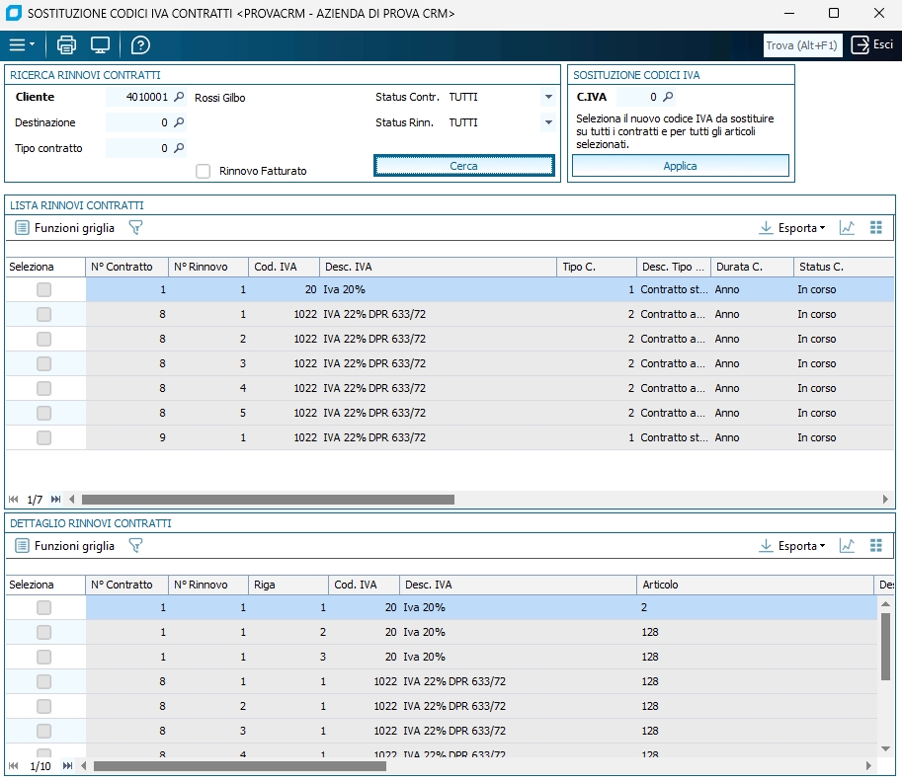Screen dimensions: 902x782
Task: Expand the Status Contr. dropdown
Action: [x=548, y=98]
